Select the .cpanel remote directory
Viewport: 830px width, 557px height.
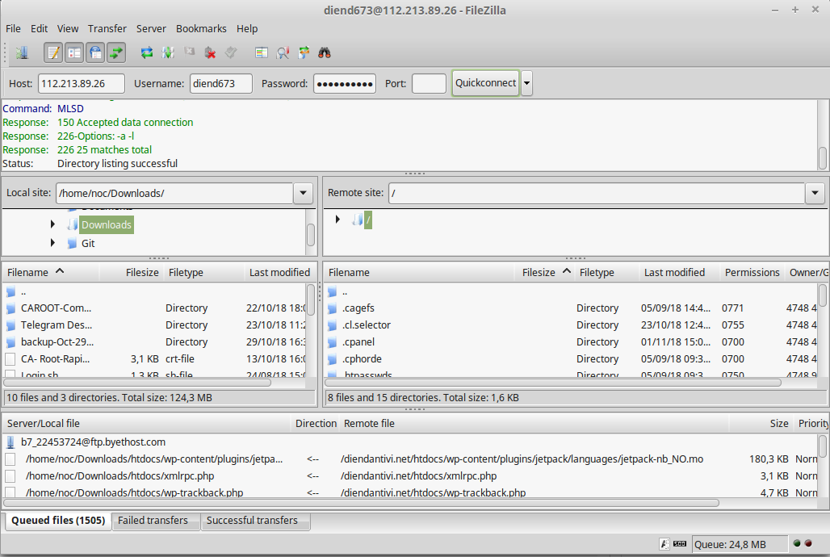click(571, 342)
